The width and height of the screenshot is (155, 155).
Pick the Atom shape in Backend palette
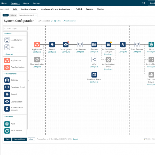point(7,124)
